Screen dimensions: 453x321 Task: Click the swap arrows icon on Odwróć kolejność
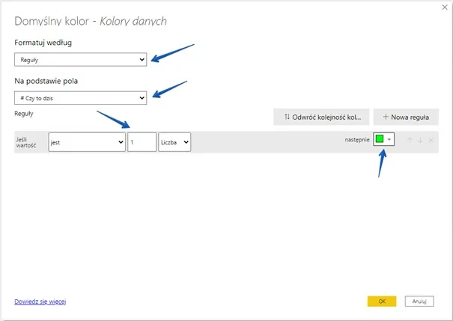click(288, 117)
